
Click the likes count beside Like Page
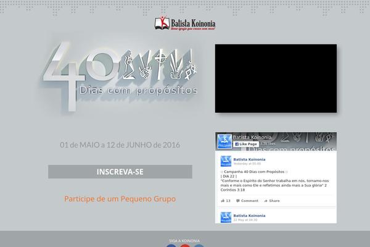268,144
